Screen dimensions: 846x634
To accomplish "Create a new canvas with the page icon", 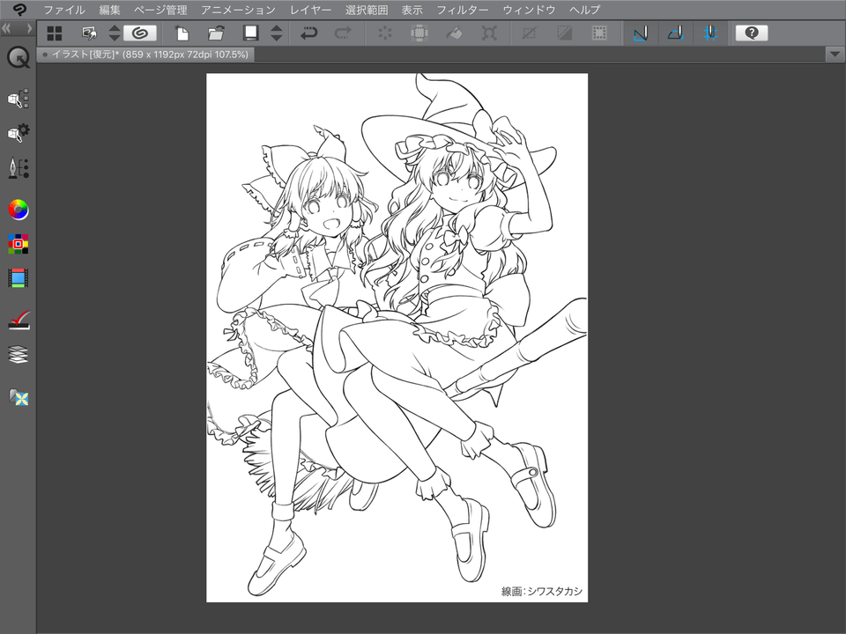I will click(182, 33).
